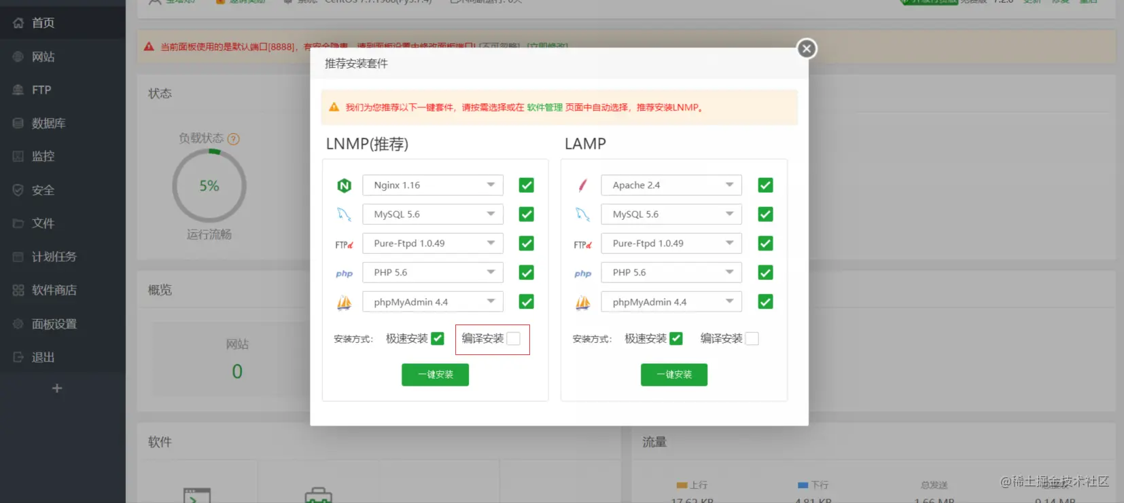Click the Apache feather icon in LAMP
The height and width of the screenshot is (503, 1124).
pyautogui.click(x=583, y=185)
